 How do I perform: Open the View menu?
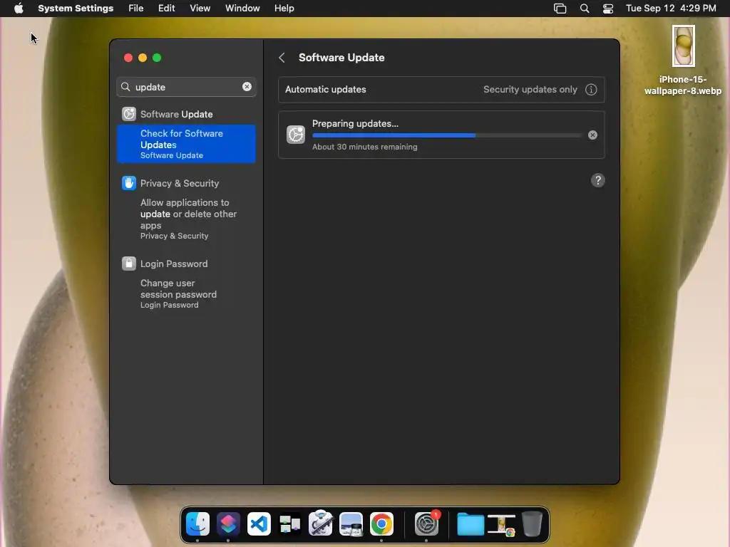click(200, 9)
